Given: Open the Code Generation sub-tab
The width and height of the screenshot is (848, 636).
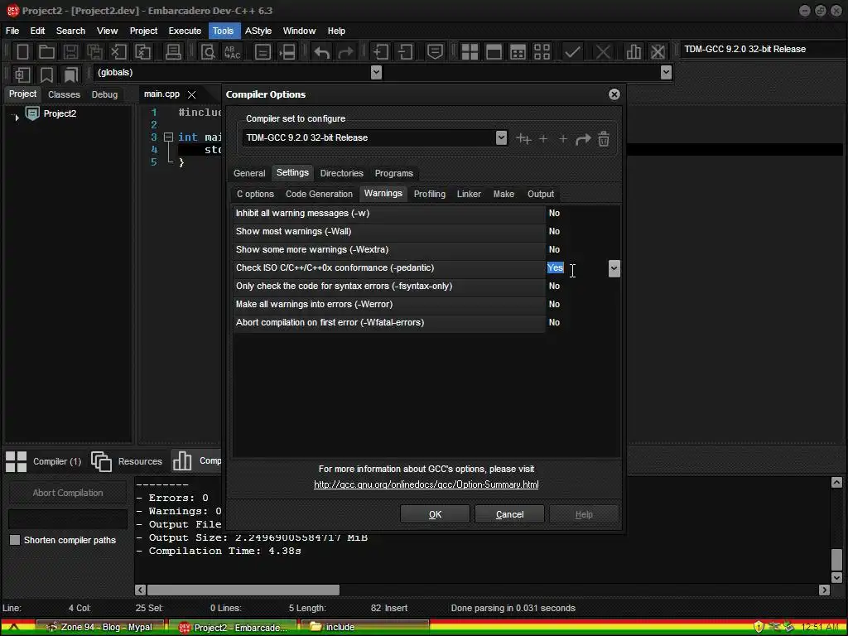Looking at the screenshot, I should click(x=319, y=194).
